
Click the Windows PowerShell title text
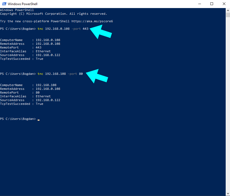coord(23,4)
